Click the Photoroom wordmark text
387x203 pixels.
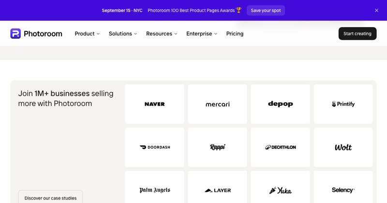[x=43, y=33]
